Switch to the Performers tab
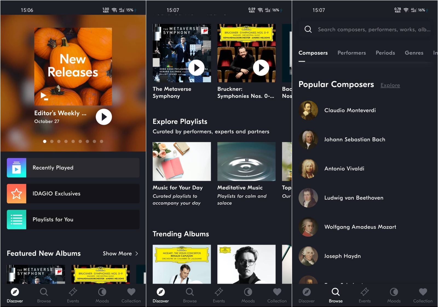 point(351,53)
